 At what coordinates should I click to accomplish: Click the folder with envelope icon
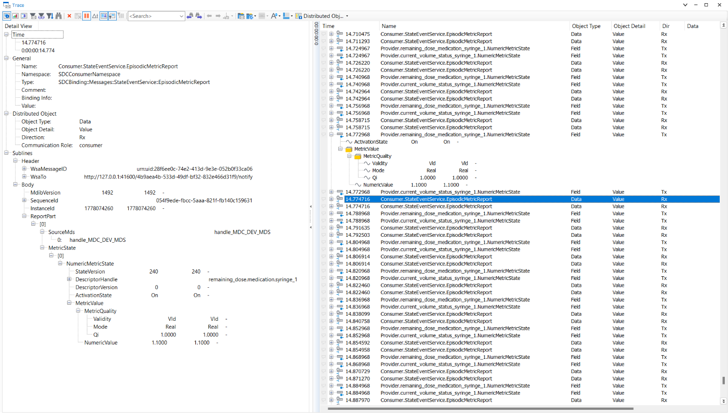coord(241,16)
